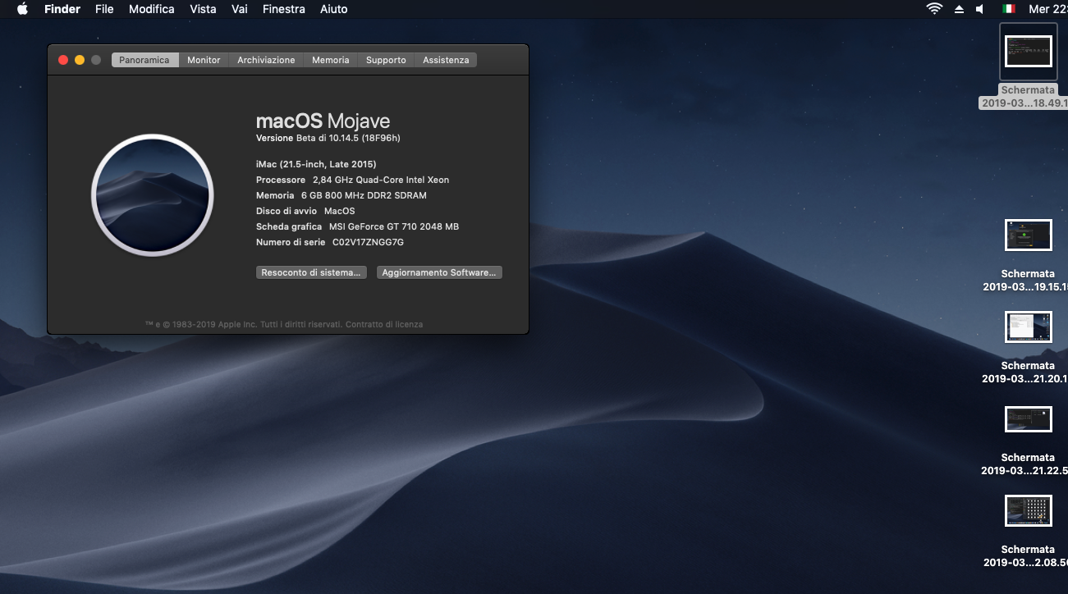
Task: Click the serial number C02V17ZNGG7G
Action: click(x=368, y=242)
